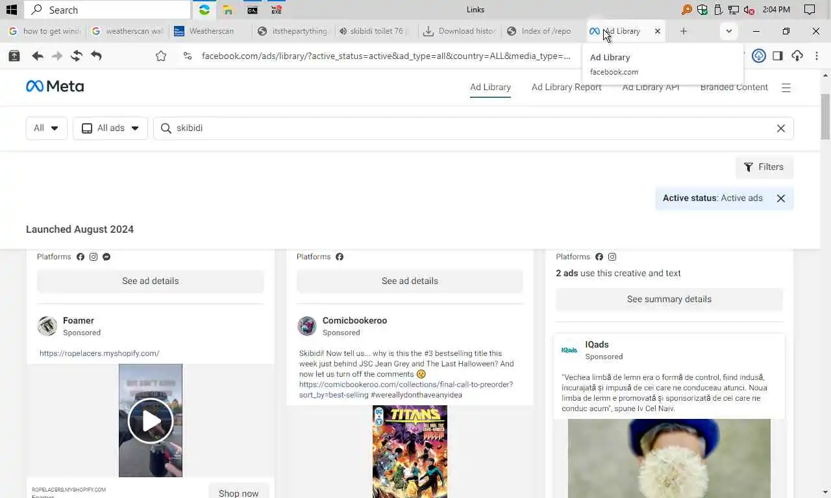Image resolution: width=831 pixels, height=498 pixels.
Task: Switch to the Weatherscan tab
Action: (x=210, y=31)
